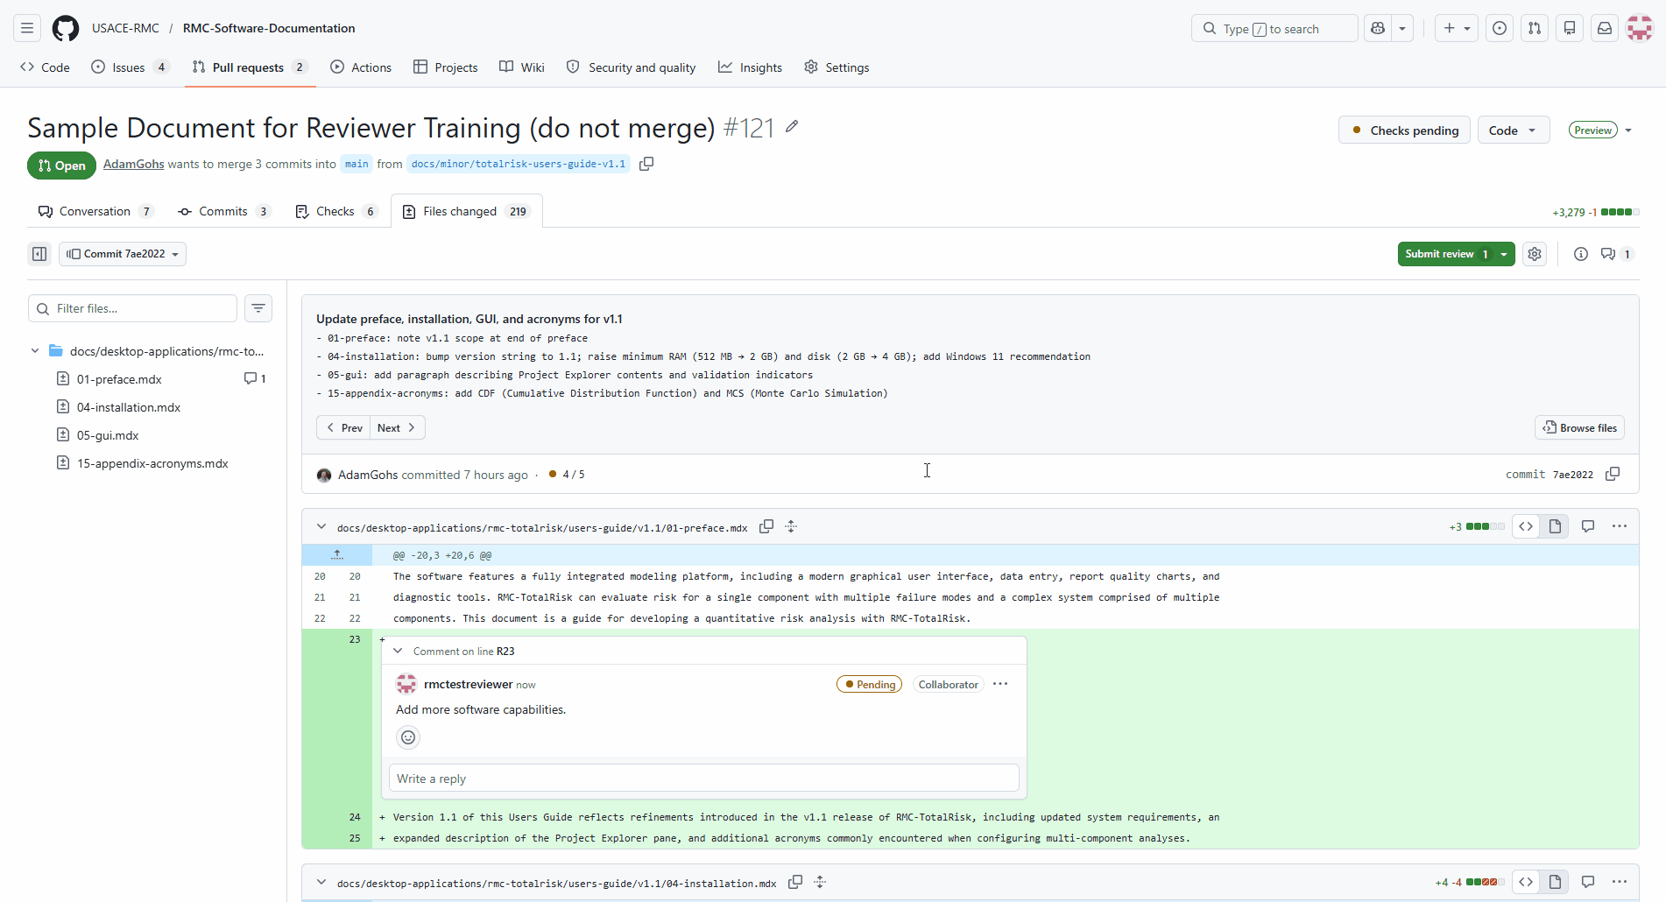
Task: Open the Insights repository tab
Action: (750, 67)
